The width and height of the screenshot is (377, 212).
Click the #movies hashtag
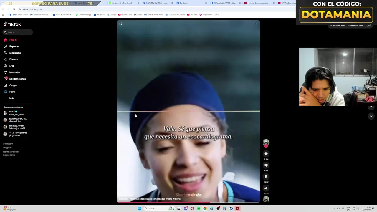(x=177, y=199)
